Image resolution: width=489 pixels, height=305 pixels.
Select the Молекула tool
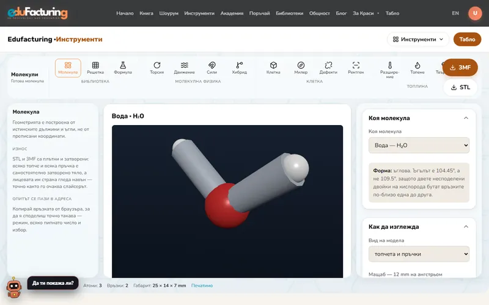(x=68, y=68)
